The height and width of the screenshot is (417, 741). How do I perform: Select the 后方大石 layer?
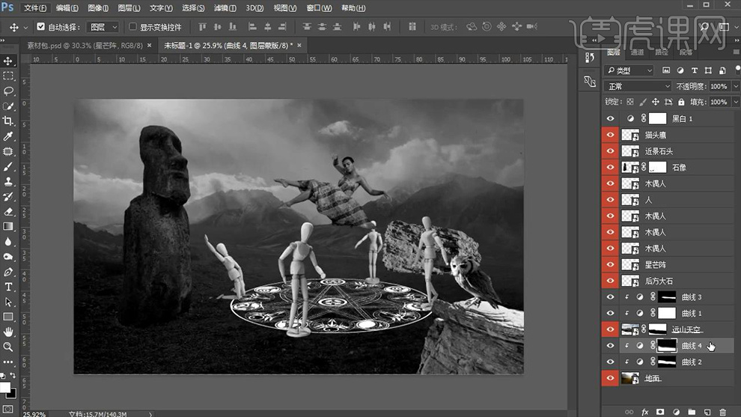point(677,280)
